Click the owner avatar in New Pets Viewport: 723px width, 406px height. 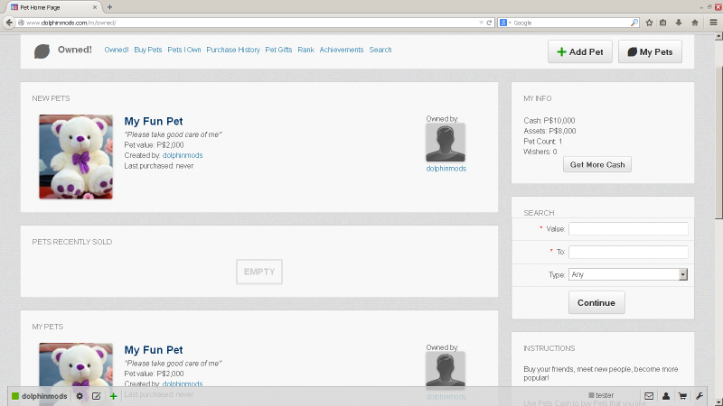pyautogui.click(x=446, y=143)
